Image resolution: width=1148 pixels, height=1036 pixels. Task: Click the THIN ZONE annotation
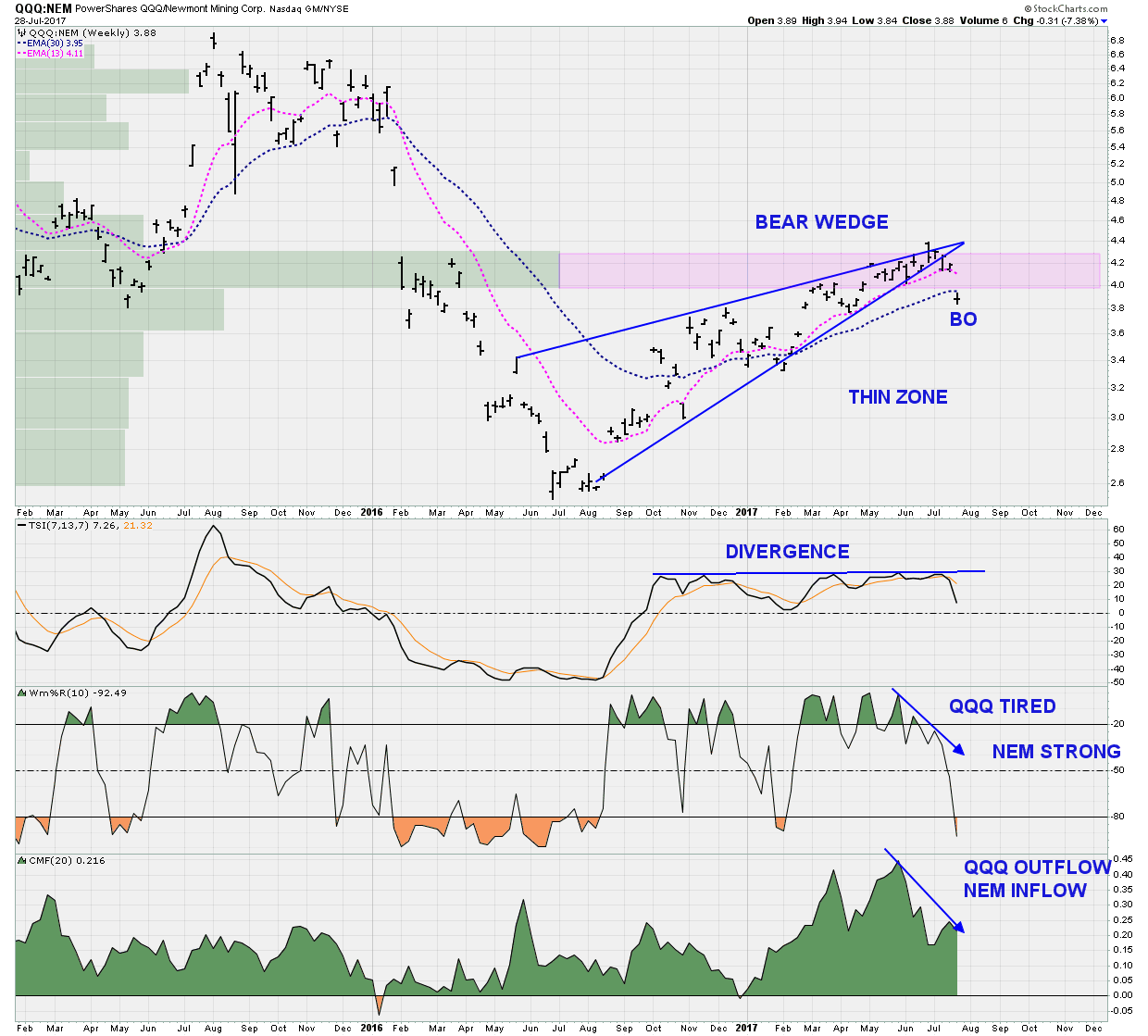click(x=898, y=397)
